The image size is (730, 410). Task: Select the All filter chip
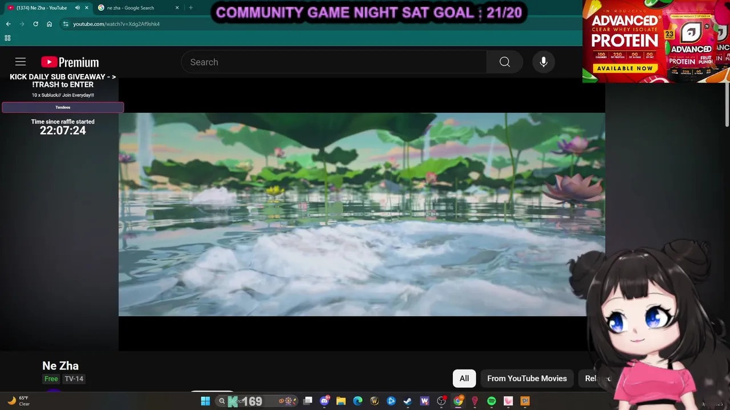pos(464,378)
